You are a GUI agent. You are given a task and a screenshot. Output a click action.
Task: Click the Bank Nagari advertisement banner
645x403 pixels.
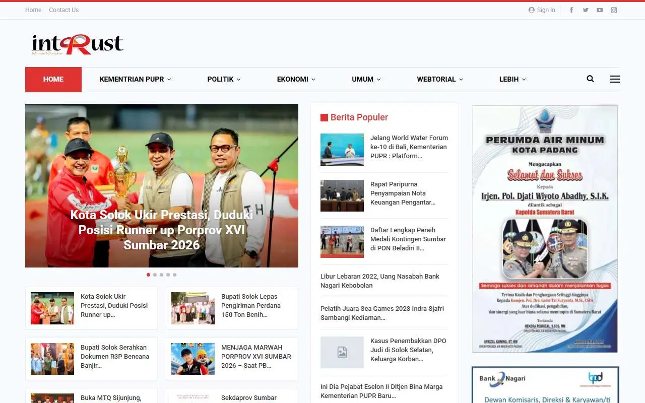point(545,385)
